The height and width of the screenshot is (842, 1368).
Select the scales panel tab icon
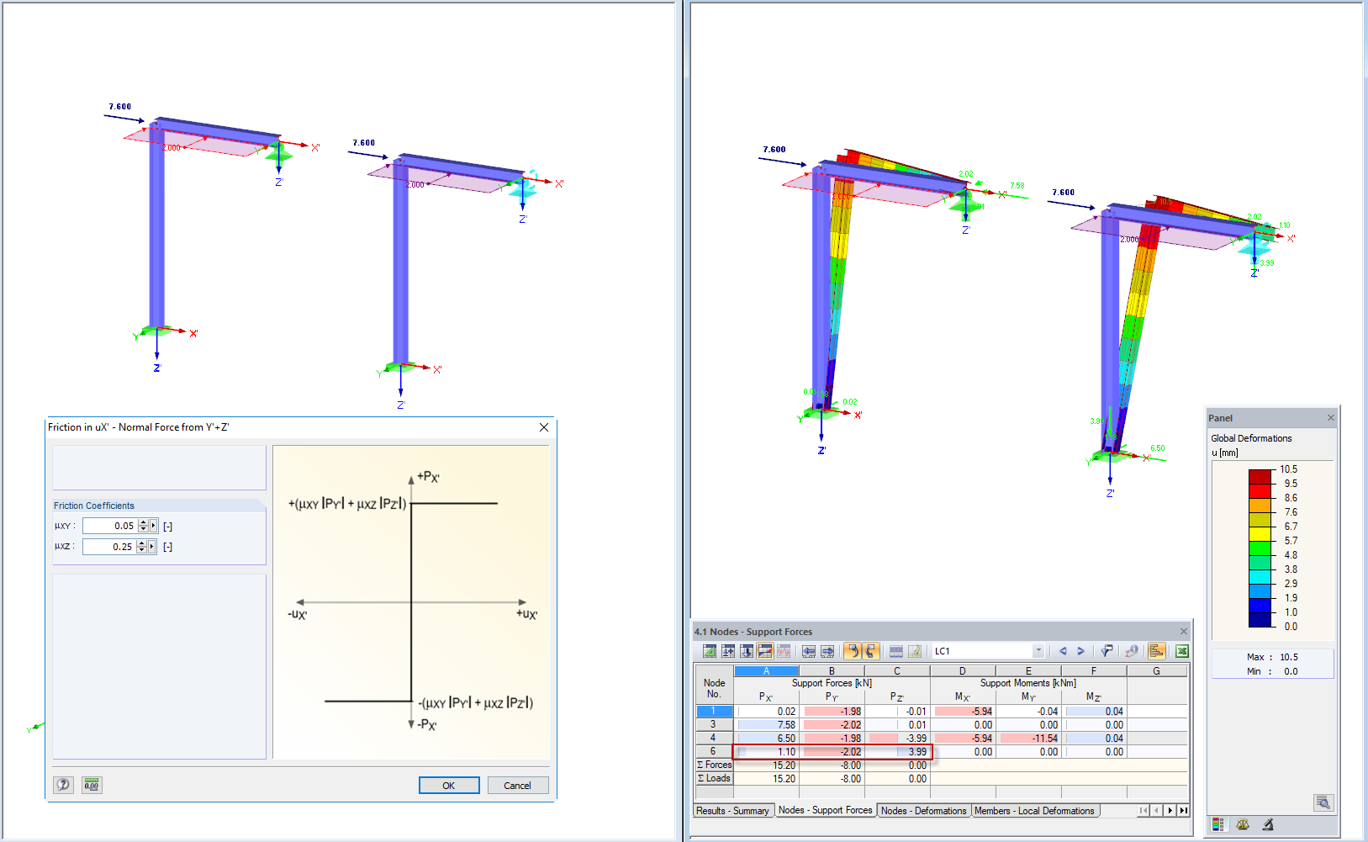point(1244,824)
